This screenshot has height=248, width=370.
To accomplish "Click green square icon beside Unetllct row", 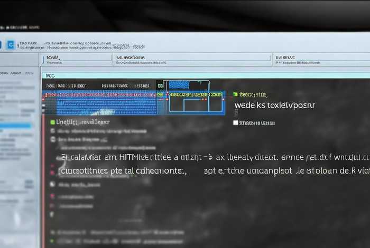I will (x=52, y=122).
